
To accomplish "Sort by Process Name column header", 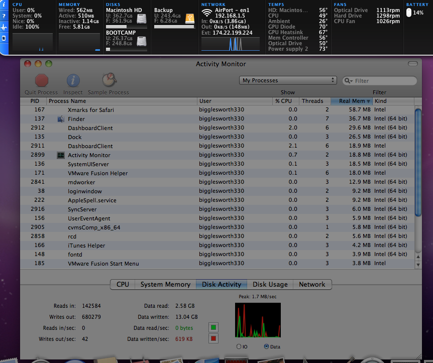I will pyautogui.click(x=122, y=101).
